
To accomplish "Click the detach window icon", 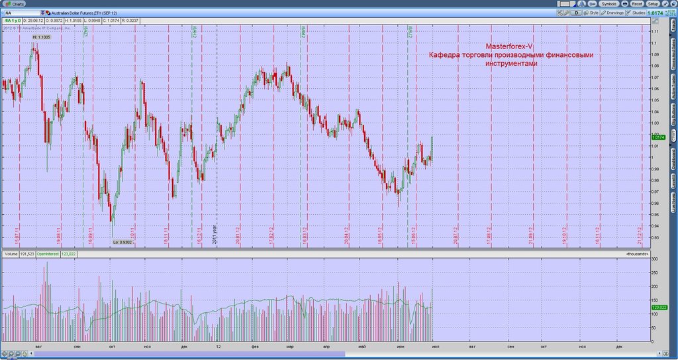I will [x=673, y=4].
